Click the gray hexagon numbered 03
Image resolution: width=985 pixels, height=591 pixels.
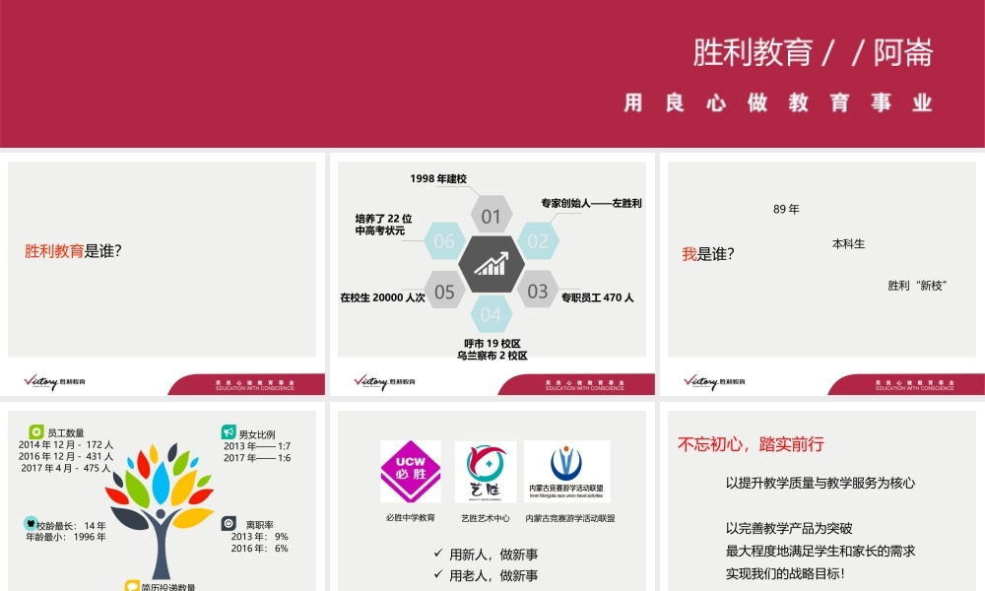[538, 291]
